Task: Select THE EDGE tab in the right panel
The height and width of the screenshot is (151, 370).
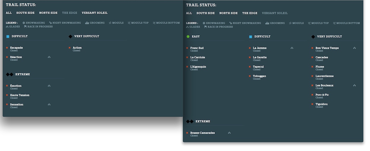Action: click(250, 13)
